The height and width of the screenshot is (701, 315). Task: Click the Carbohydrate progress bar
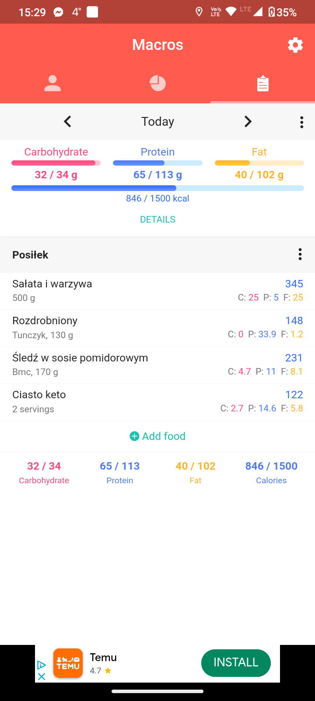click(x=56, y=163)
